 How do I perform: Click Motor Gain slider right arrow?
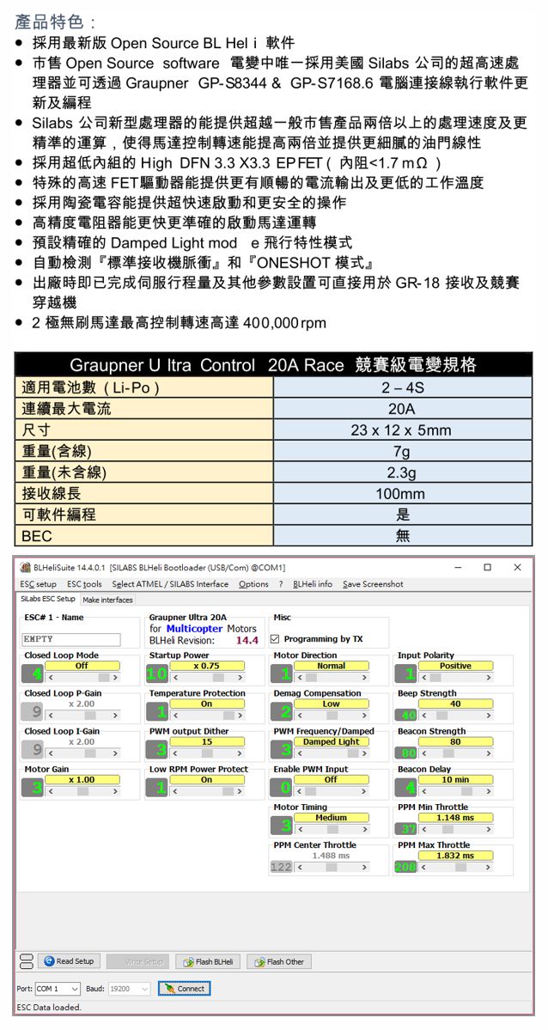click(x=116, y=791)
